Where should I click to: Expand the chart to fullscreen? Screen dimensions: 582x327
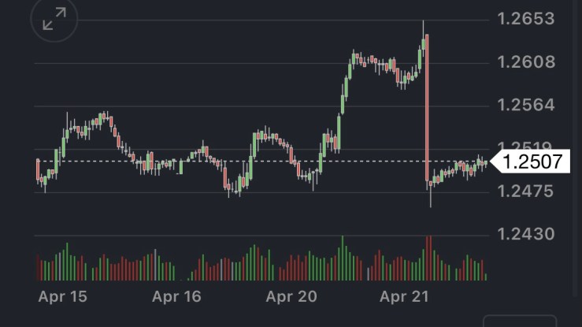tap(54, 19)
